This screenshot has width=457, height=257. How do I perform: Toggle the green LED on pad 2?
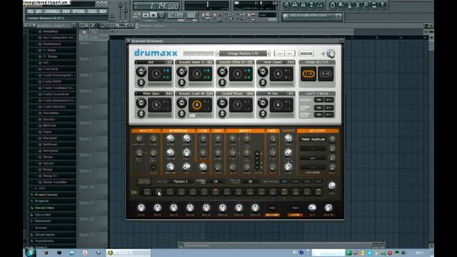coord(209,78)
